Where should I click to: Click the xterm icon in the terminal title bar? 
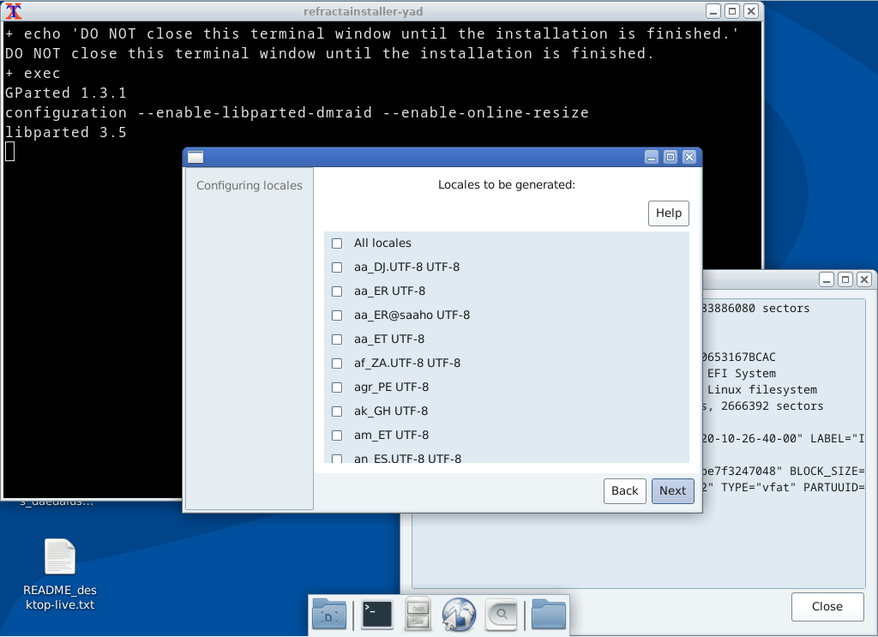point(14,11)
